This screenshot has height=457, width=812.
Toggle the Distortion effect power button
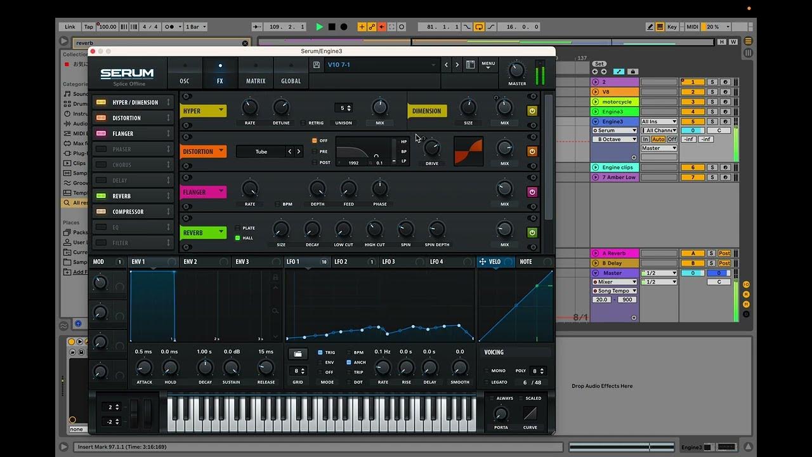point(532,152)
